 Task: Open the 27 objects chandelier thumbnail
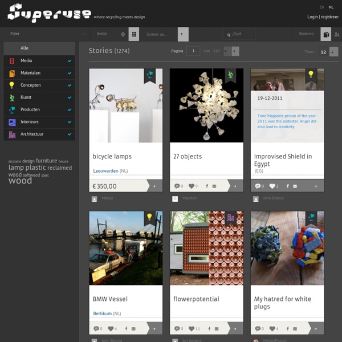pyautogui.click(x=206, y=105)
